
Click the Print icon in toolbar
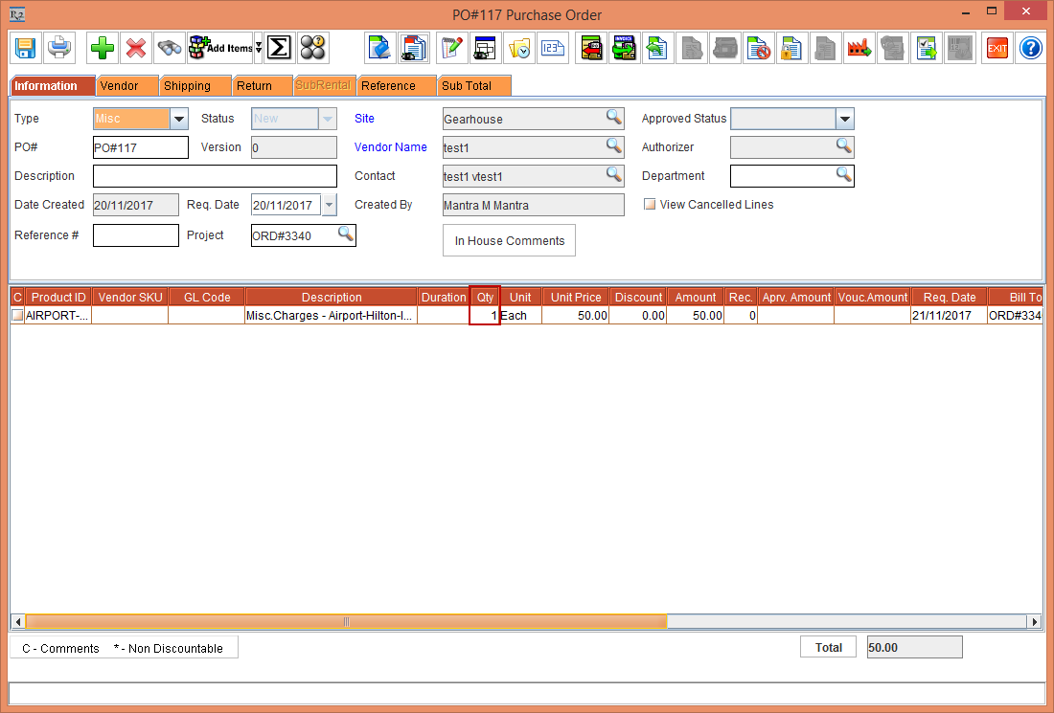click(59, 47)
